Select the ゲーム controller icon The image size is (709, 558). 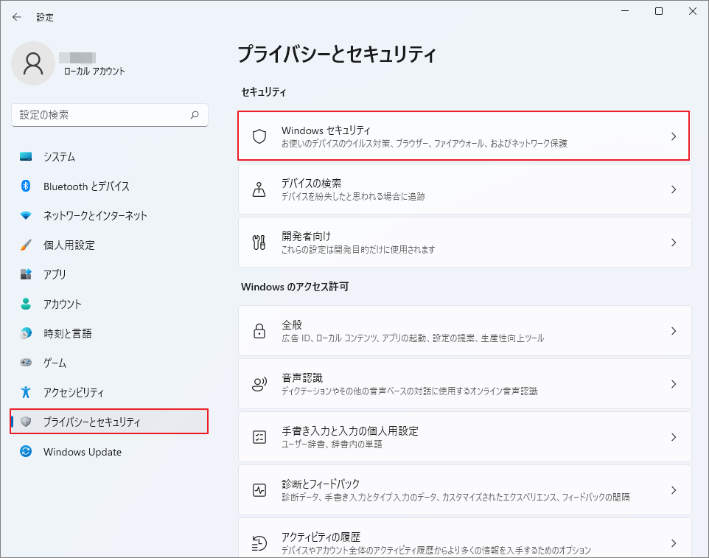[27, 363]
